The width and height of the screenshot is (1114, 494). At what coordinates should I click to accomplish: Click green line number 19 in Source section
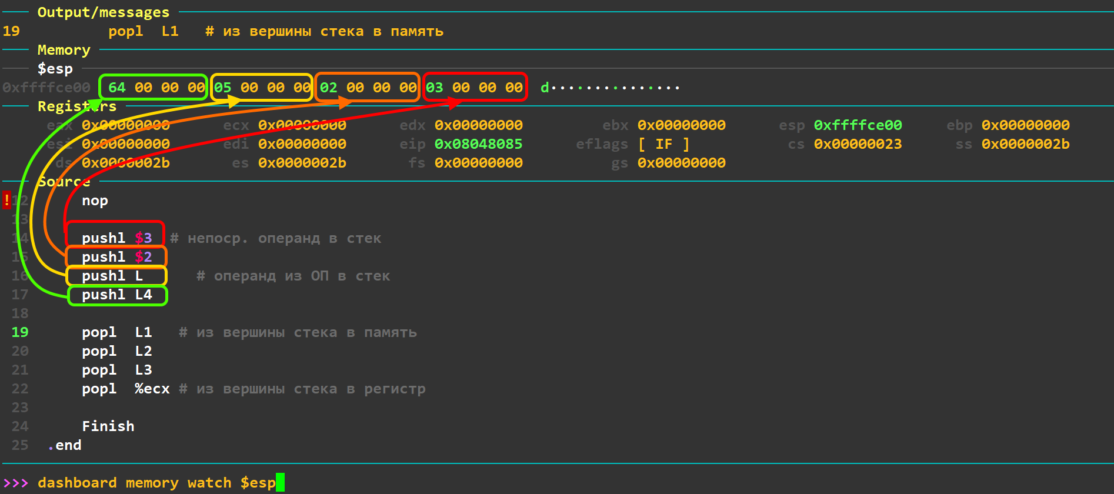point(19,332)
